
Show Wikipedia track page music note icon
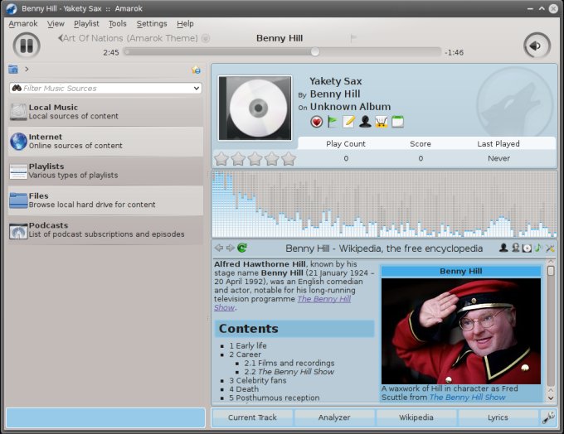point(538,248)
